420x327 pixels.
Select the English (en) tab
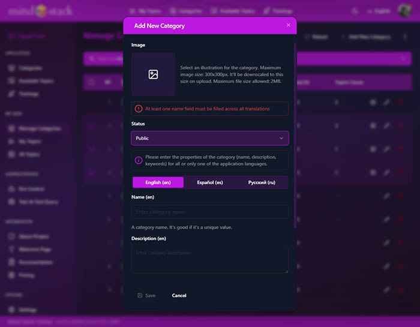(x=158, y=182)
